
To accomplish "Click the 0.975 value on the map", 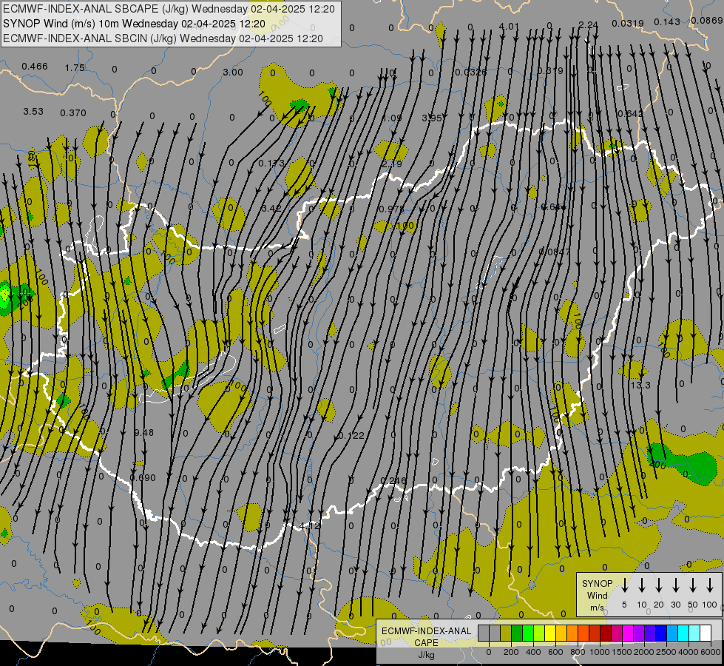I will [391, 209].
